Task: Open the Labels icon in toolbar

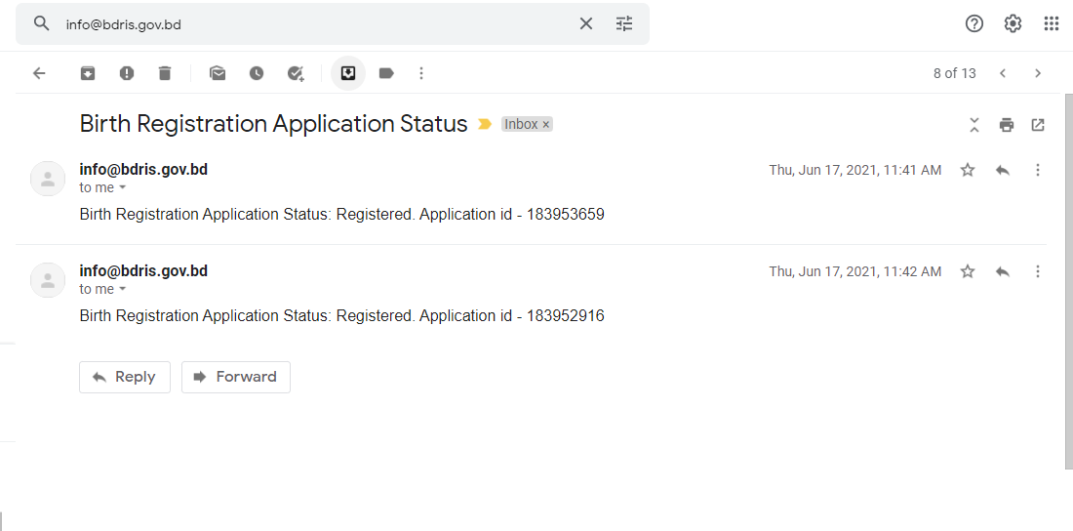Action: click(386, 73)
